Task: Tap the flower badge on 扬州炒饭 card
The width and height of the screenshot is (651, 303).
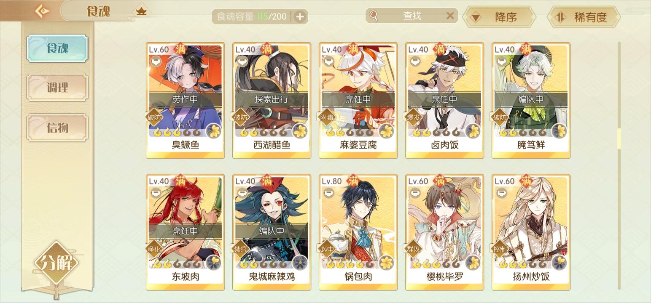Action: 560,263
